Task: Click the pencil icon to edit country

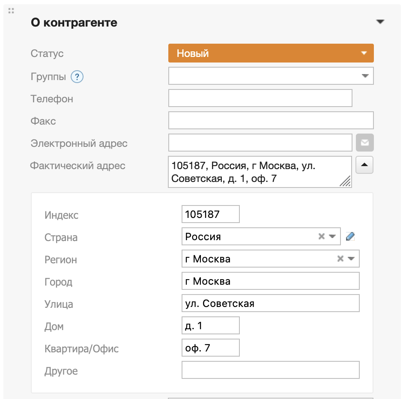Action: 350,236
